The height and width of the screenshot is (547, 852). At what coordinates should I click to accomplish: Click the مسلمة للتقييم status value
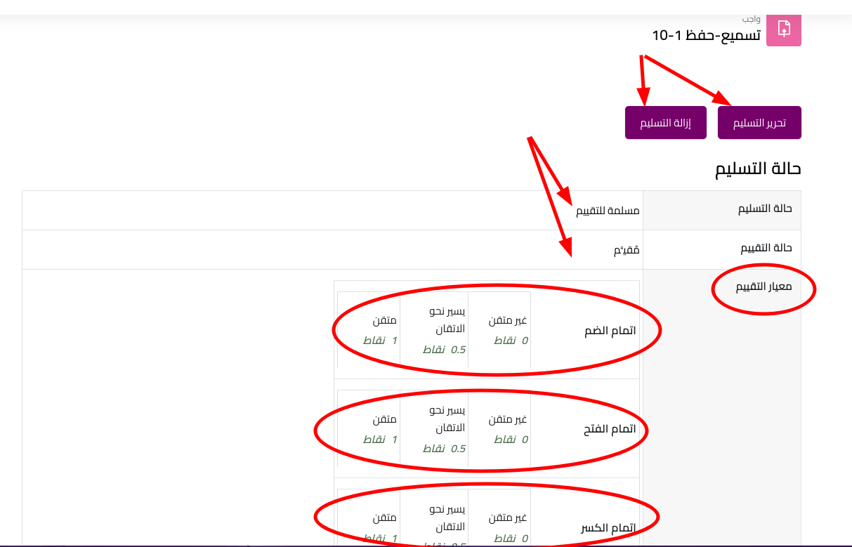tap(608, 211)
